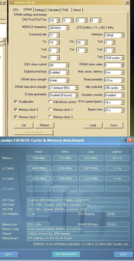The height and width of the screenshot is (261, 134).
Task: Open the About tab
Action: (77, 10)
